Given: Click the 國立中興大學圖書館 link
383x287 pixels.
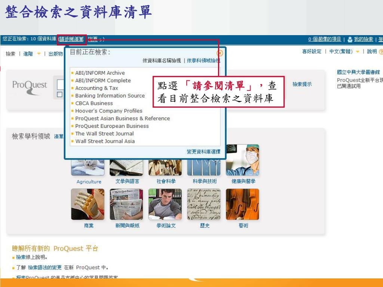Looking at the screenshot, I should click(x=358, y=72).
